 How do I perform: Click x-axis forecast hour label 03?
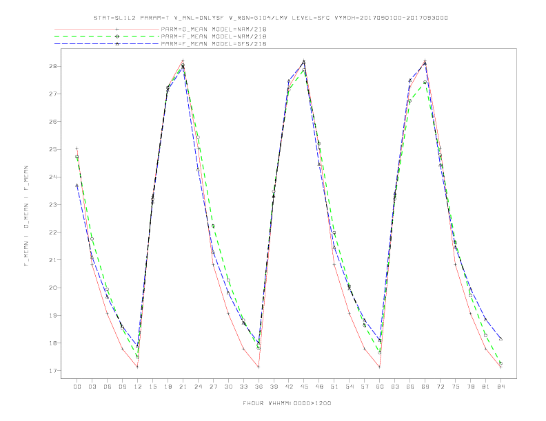point(92,387)
